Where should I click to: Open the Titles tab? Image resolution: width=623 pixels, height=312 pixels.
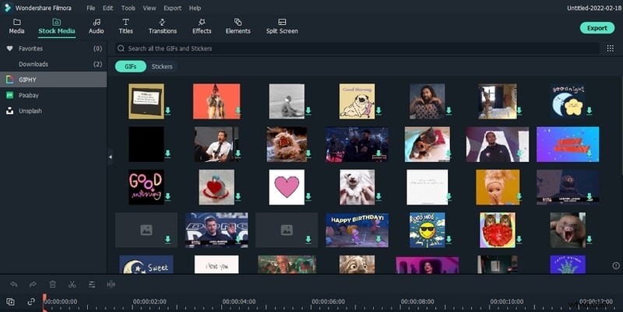pos(125,26)
